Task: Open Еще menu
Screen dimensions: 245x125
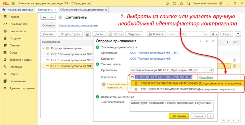Action: pos(227,34)
